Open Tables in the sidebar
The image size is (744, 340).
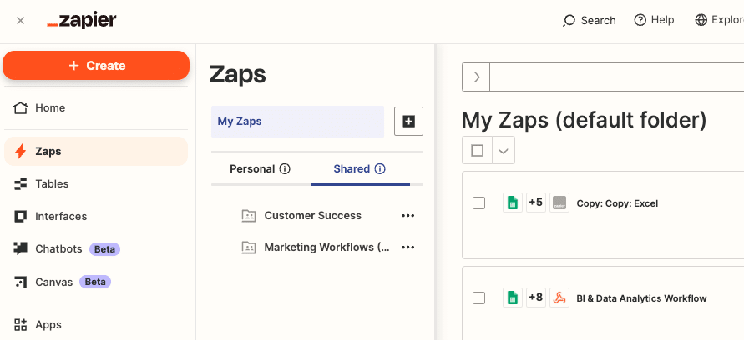(96, 183)
